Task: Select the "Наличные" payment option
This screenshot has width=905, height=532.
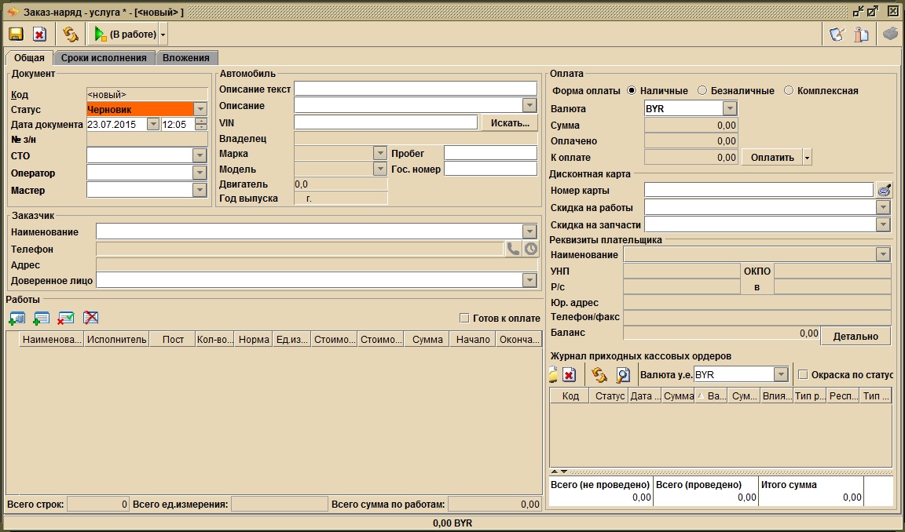Action: coord(632,90)
